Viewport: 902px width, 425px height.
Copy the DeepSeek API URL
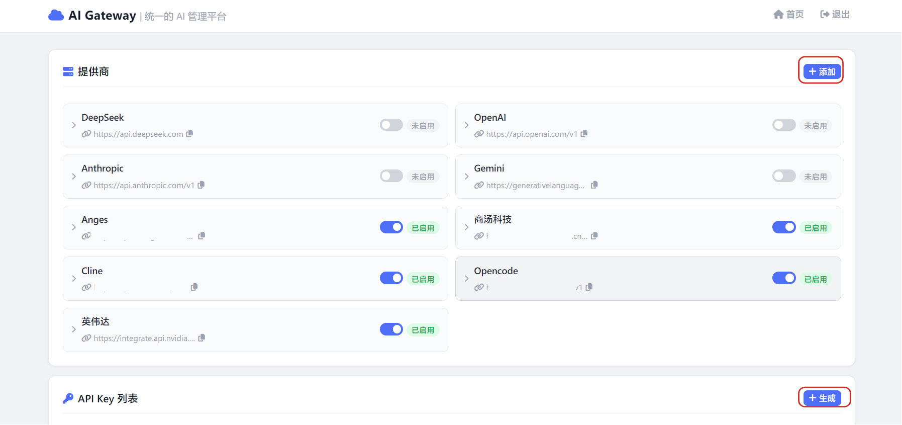click(x=189, y=134)
